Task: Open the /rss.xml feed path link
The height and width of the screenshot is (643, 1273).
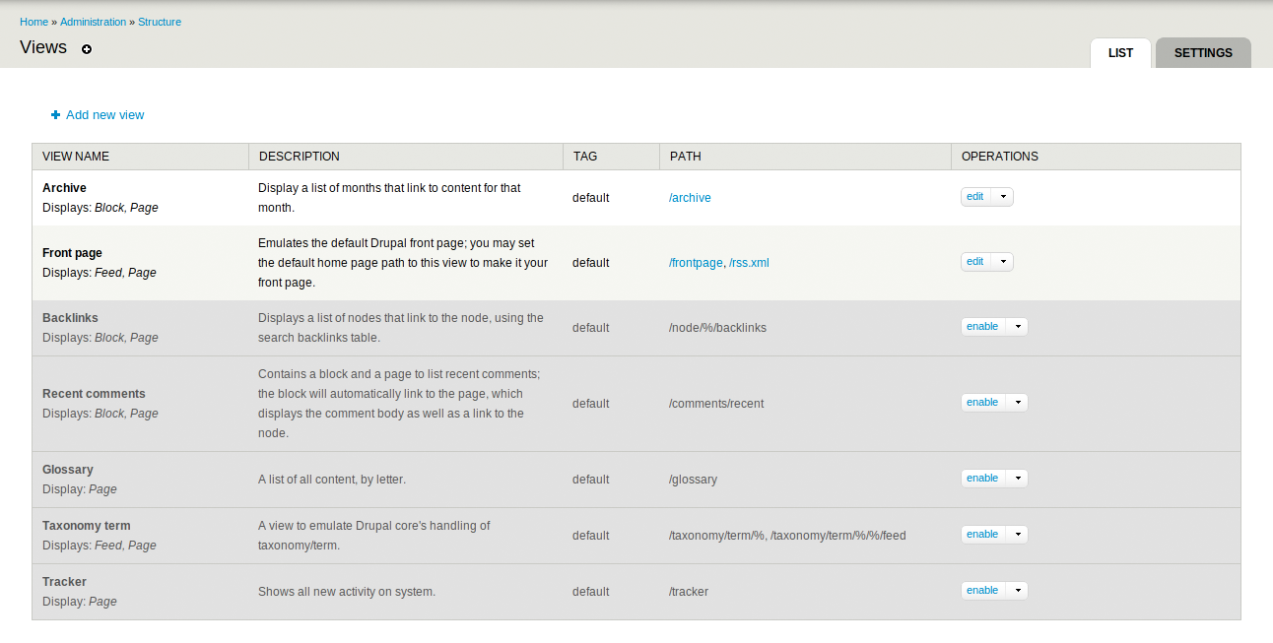Action: point(749,263)
